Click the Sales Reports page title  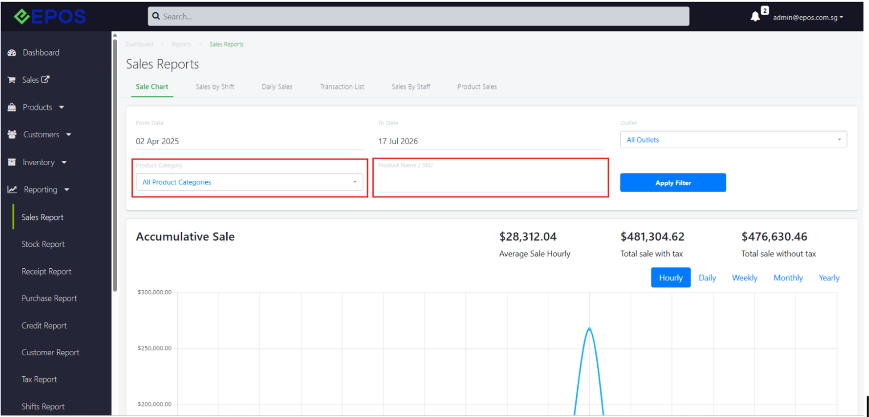pos(163,64)
